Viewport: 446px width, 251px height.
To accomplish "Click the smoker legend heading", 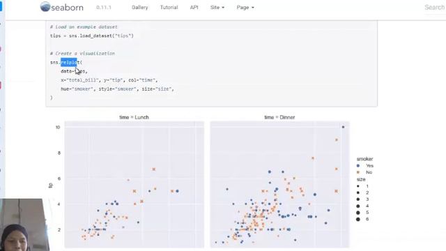I will (x=364, y=159).
